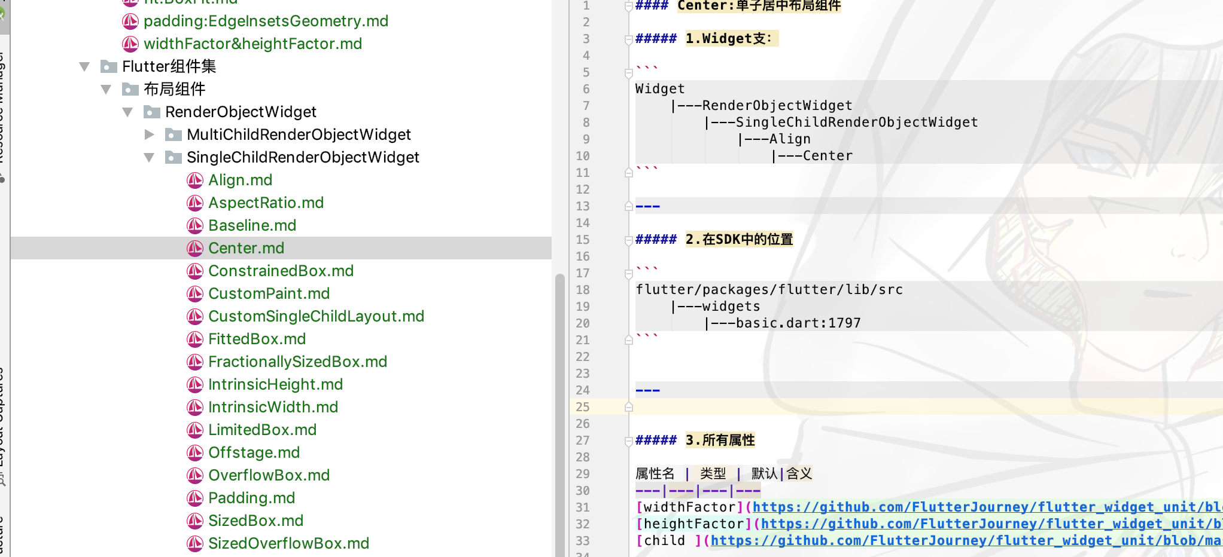This screenshot has height=557, width=1223.
Task: Click the icon of widthFactor&heightFactor.md
Action: 130,44
